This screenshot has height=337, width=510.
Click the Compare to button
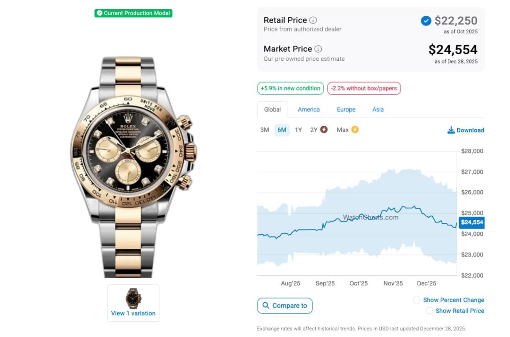coord(285,306)
